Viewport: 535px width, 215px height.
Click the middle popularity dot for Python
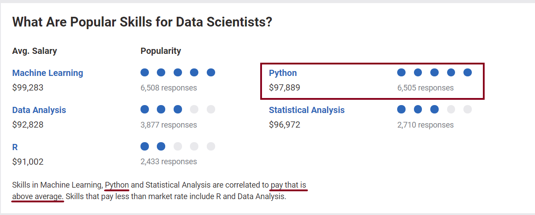click(434, 72)
